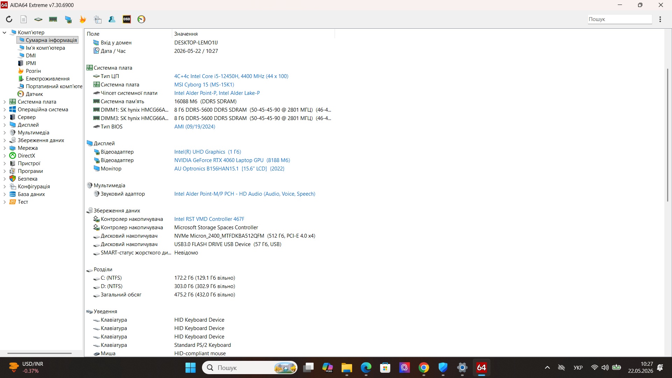This screenshot has width=672, height=378.
Task: Click the search field Пошук in AIDA64
Action: (619, 19)
